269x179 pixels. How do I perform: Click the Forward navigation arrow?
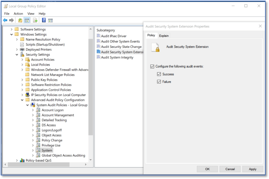point(12,20)
